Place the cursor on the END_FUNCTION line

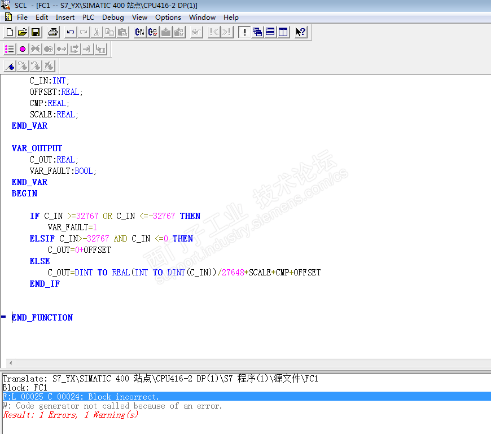pos(42,318)
